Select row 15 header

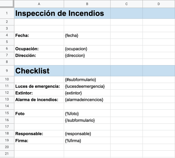[7, 113]
